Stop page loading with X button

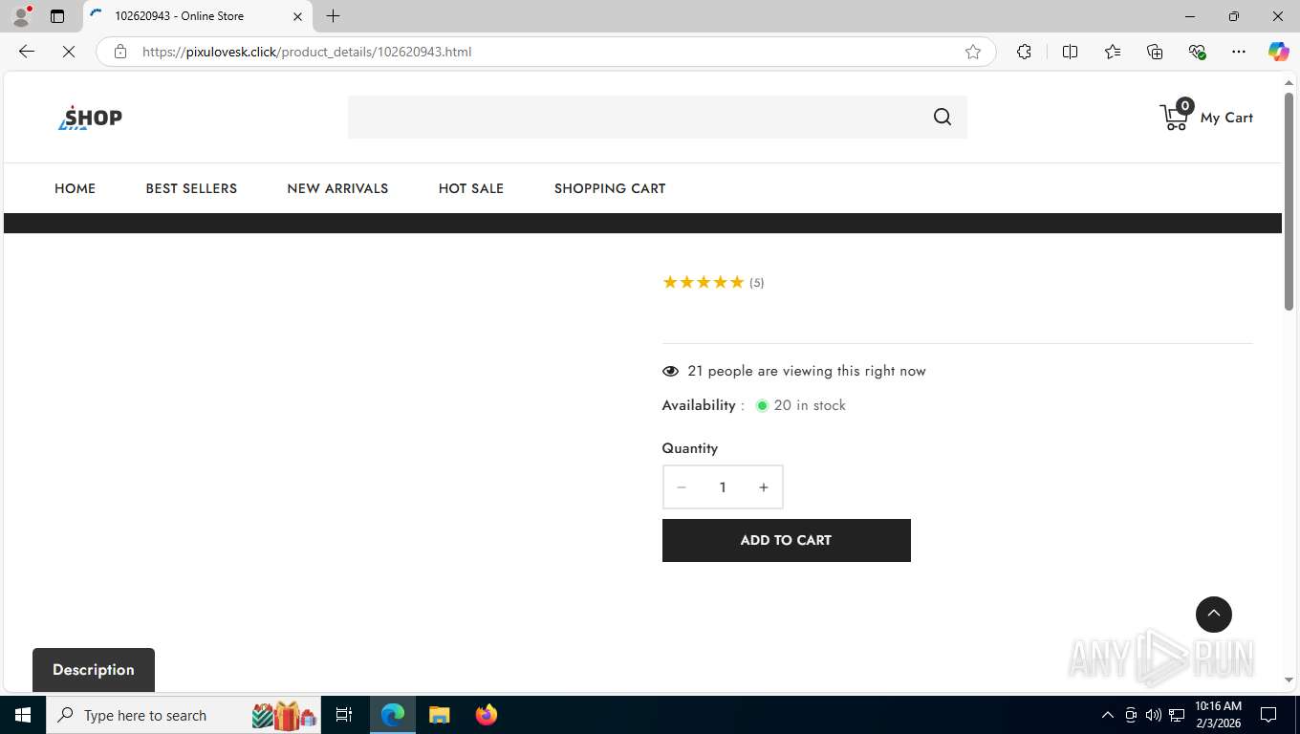tap(69, 52)
